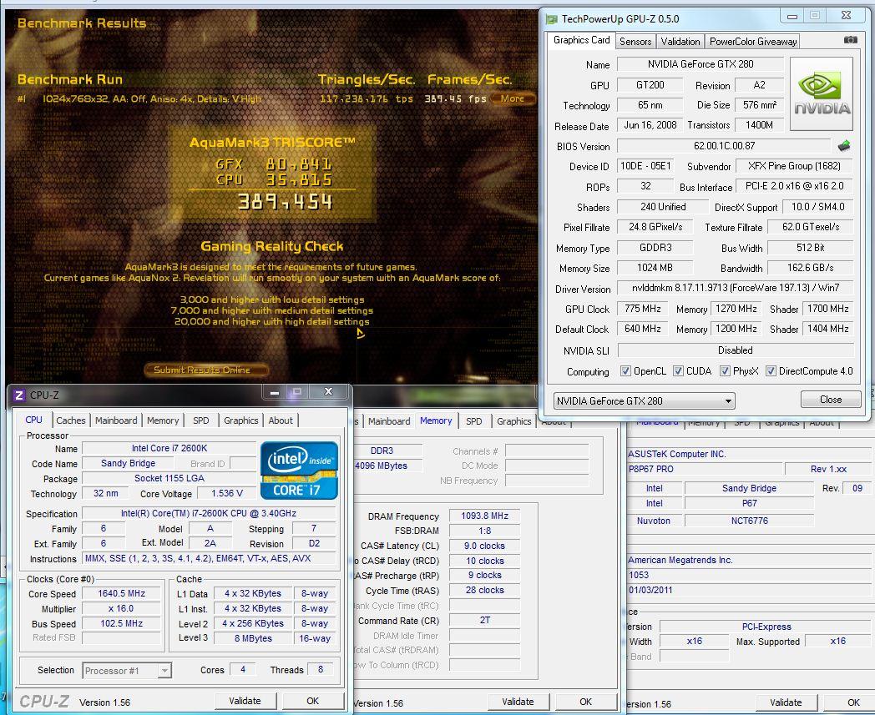This screenshot has width=875, height=715.
Task: Toggle the PhysX checkbox
Action: click(725, 371)
